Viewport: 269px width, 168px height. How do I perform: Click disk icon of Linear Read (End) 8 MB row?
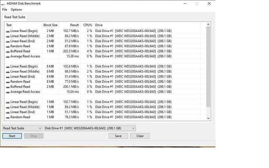8,77
